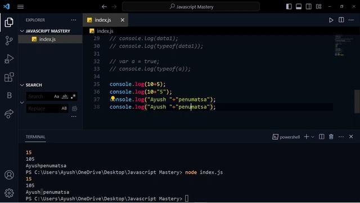Click the code minimap preview

tap(344, 45)
